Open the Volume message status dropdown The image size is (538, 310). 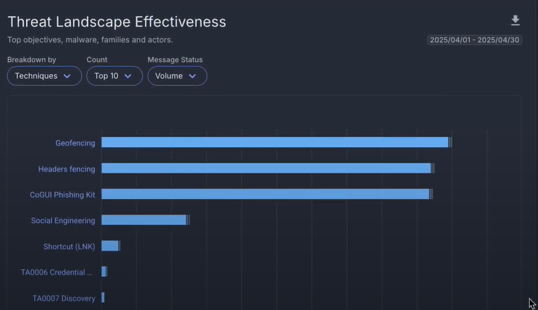tap(177, 76)
